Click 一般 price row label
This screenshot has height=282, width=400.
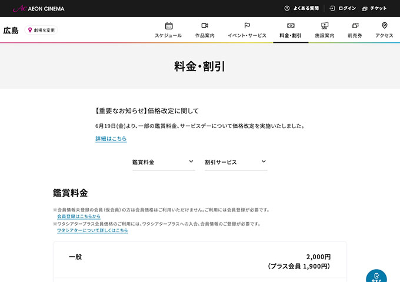click(75, 257)
